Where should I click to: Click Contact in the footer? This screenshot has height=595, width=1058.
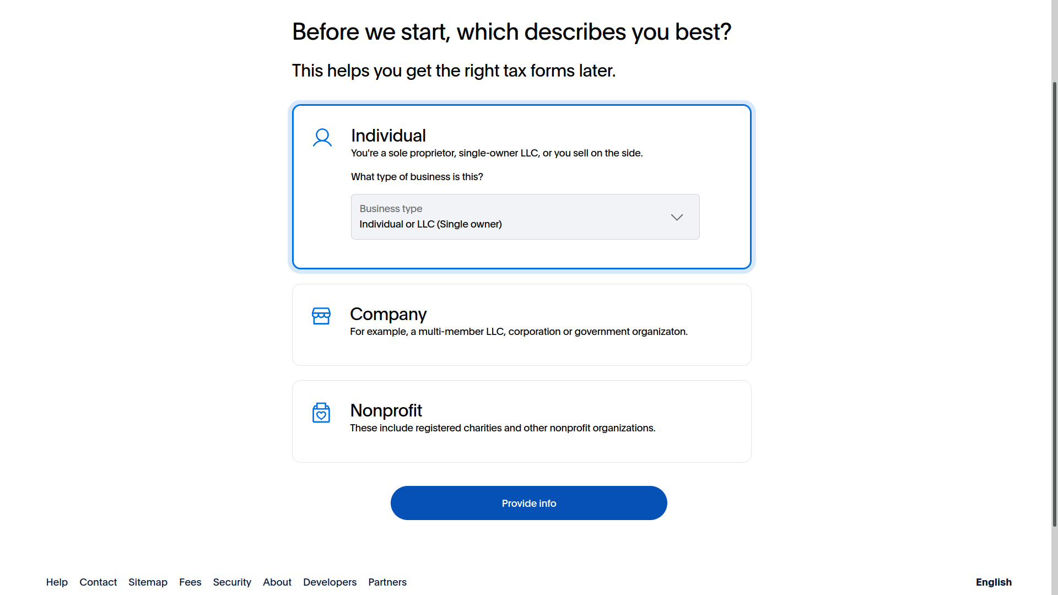coord(98,582)
